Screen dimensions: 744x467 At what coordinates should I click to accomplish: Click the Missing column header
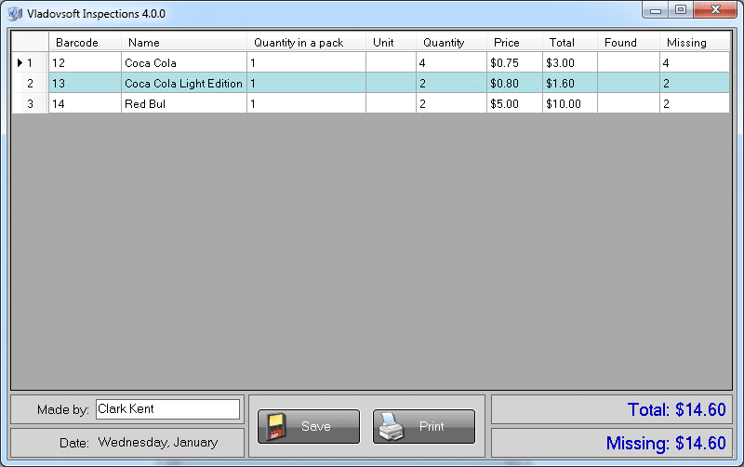click(x=693, y=43)
